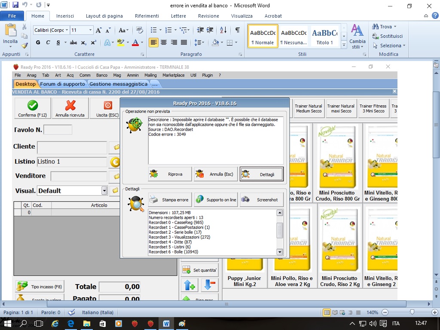Open the Cambia stili button
This screenshot has height=330, width=440.
357,37
